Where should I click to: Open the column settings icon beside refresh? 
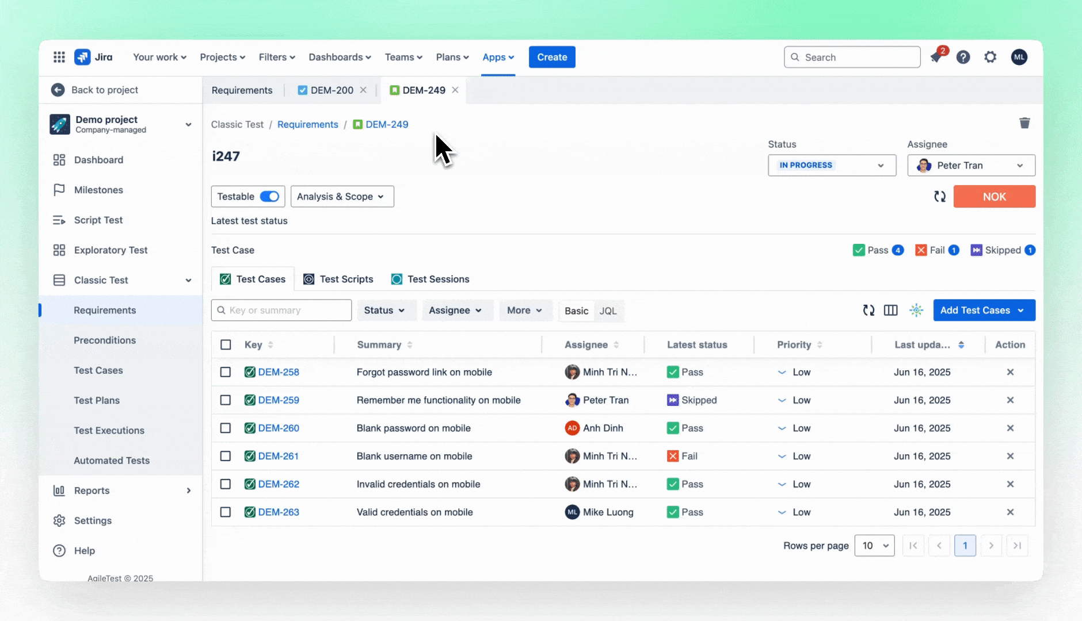(890, 310)
